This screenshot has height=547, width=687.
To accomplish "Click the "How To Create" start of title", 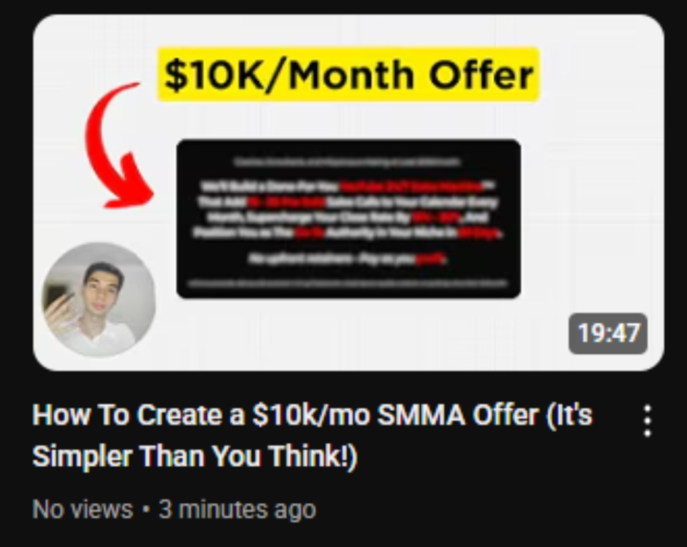I will tap(128, 415).
